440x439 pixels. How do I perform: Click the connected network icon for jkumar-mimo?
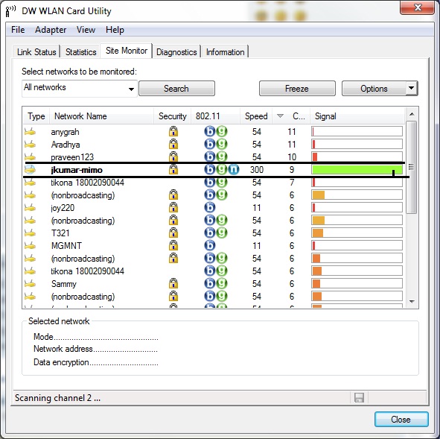click(x=30, y=169)
